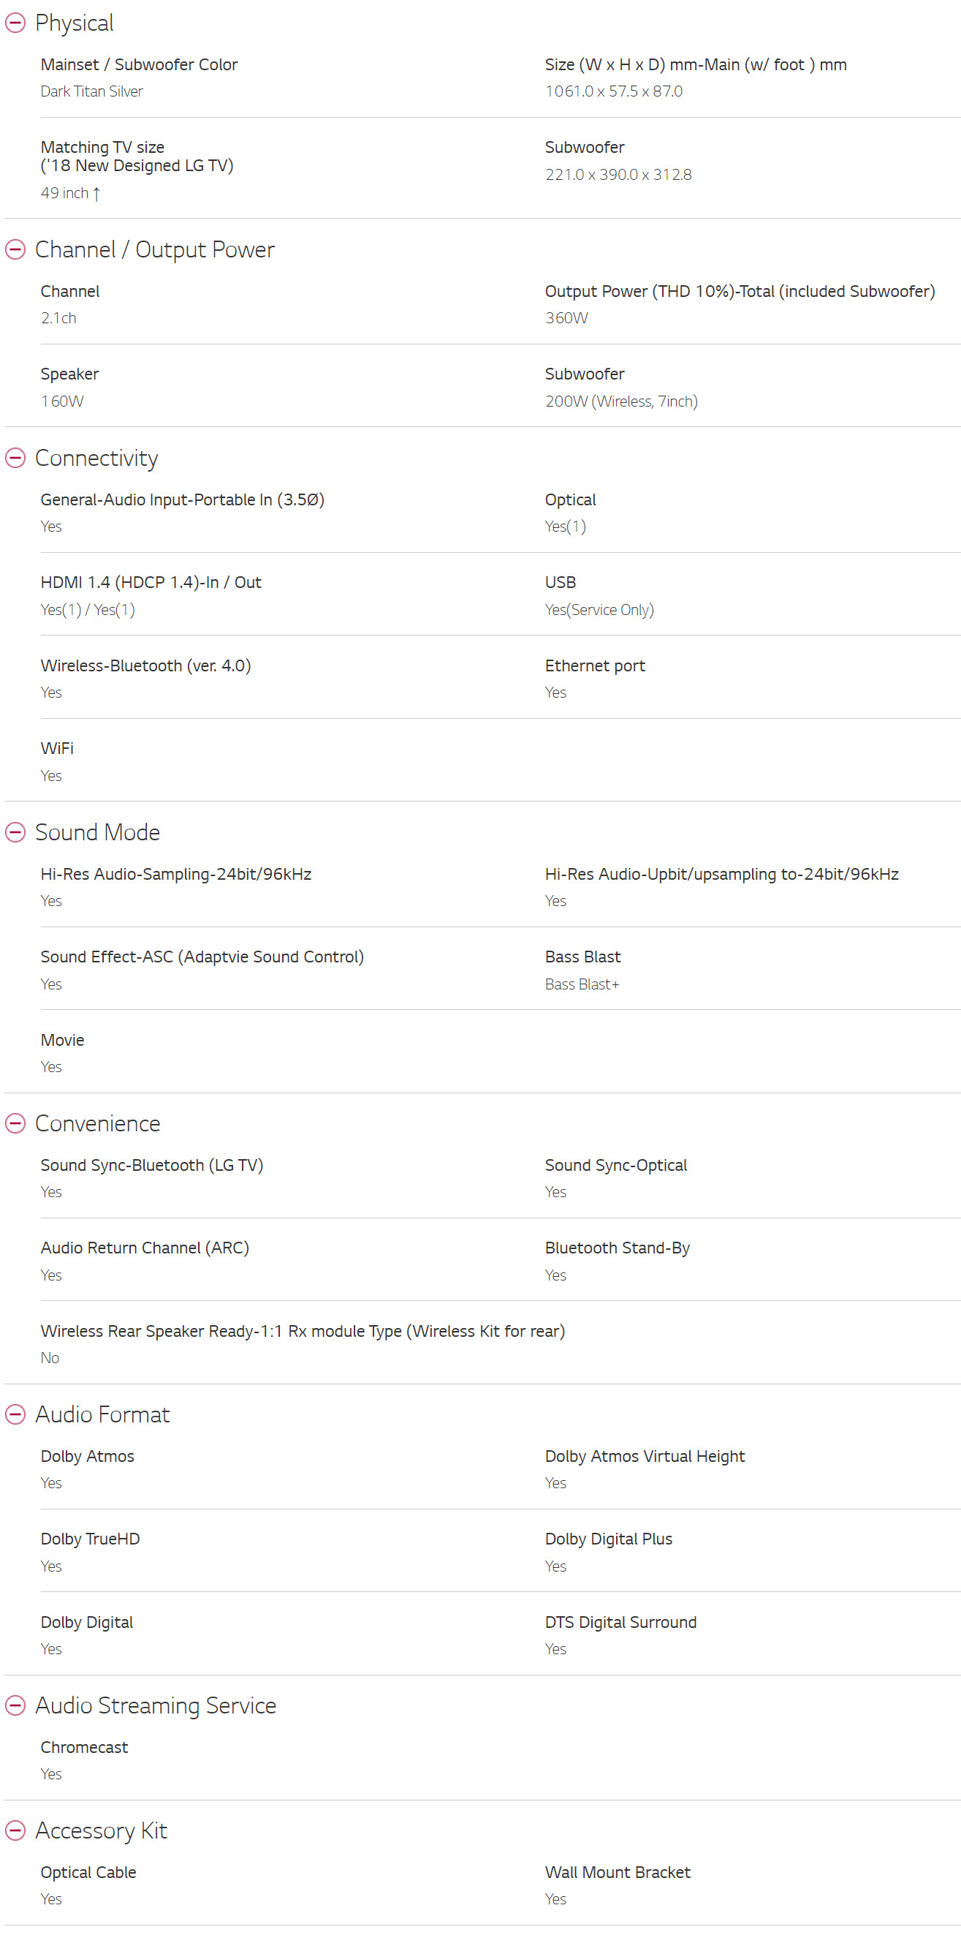961x1946 pixels.
Task: Click the Wall Mount Bracket label
Action: click(618, 1872)
